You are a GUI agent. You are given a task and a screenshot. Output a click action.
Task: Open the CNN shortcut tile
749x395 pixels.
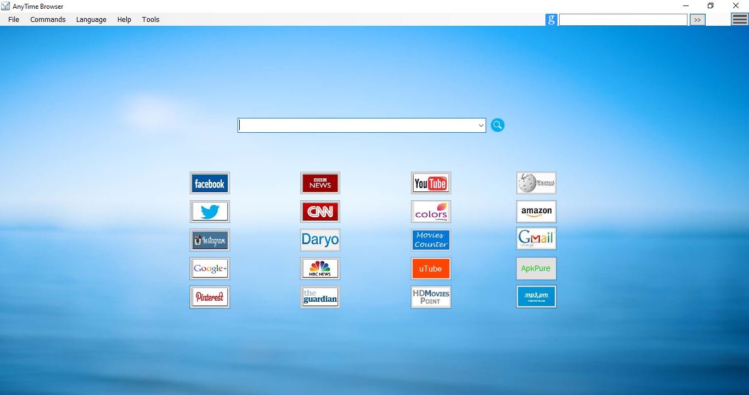320,212
